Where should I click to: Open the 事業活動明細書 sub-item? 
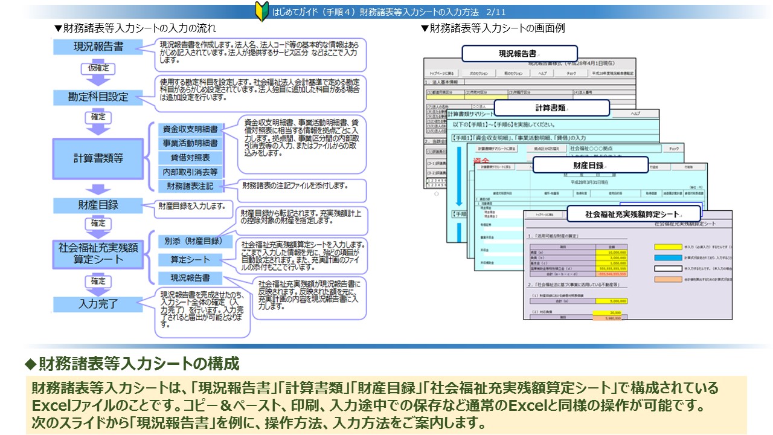[191, 144]
